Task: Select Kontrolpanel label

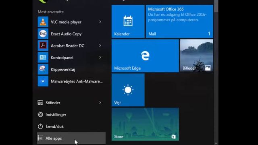Action: click(x=62, y=58)
